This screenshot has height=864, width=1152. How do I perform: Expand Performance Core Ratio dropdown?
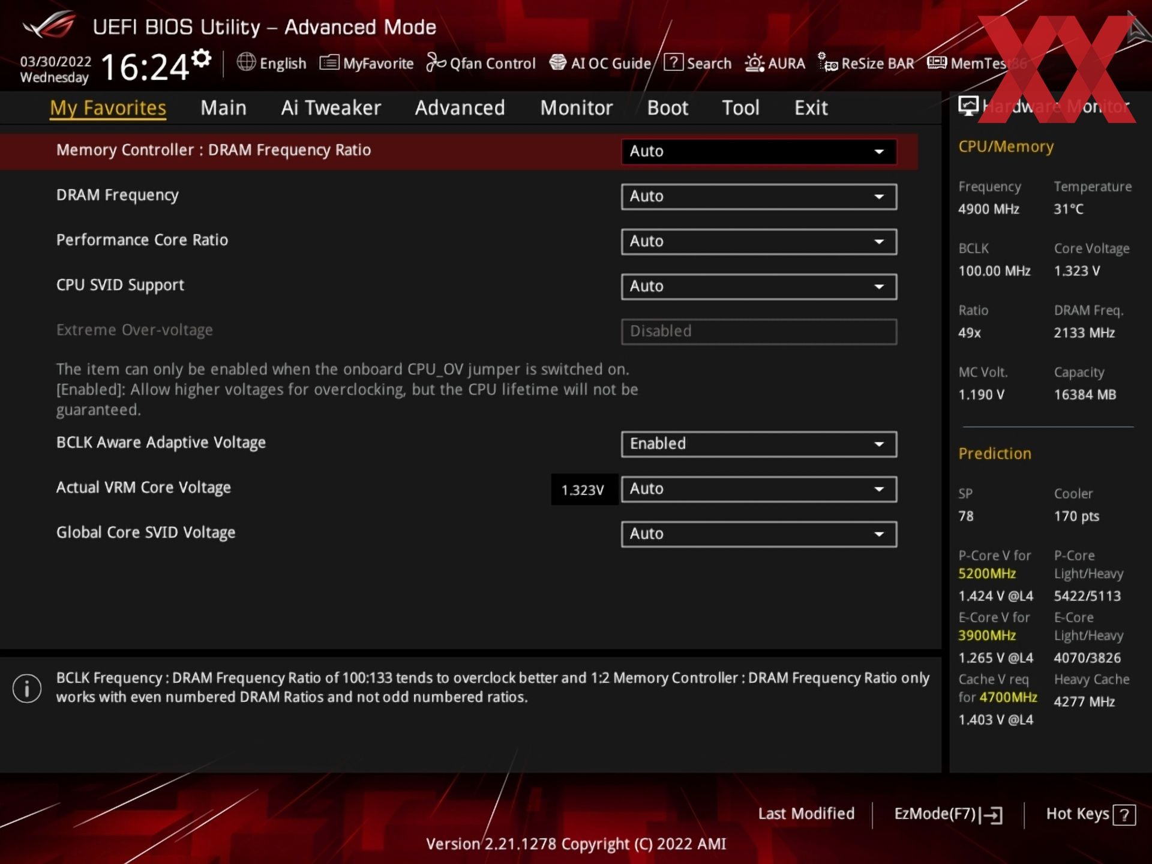[x=758, y=242]
